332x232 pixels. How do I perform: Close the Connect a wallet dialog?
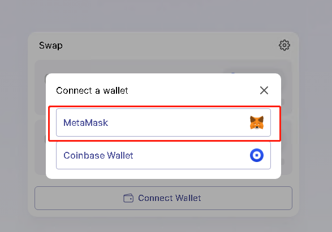pyautogui.click(x=264, y=90)
